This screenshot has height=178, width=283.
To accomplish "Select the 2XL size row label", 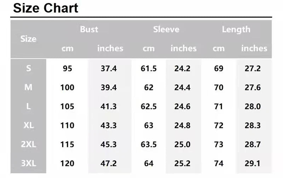I will click(29, 144).
